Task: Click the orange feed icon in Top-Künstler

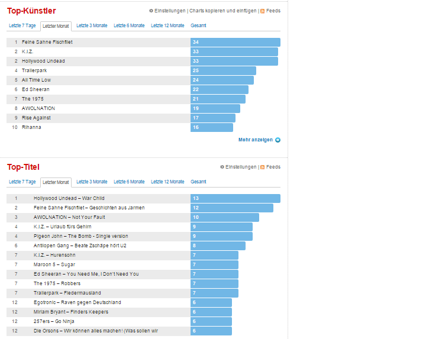Action: (263, 11)
